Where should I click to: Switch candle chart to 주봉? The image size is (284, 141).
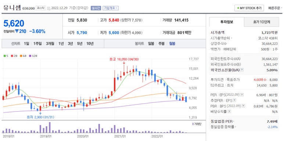click(x=161, y=43)
